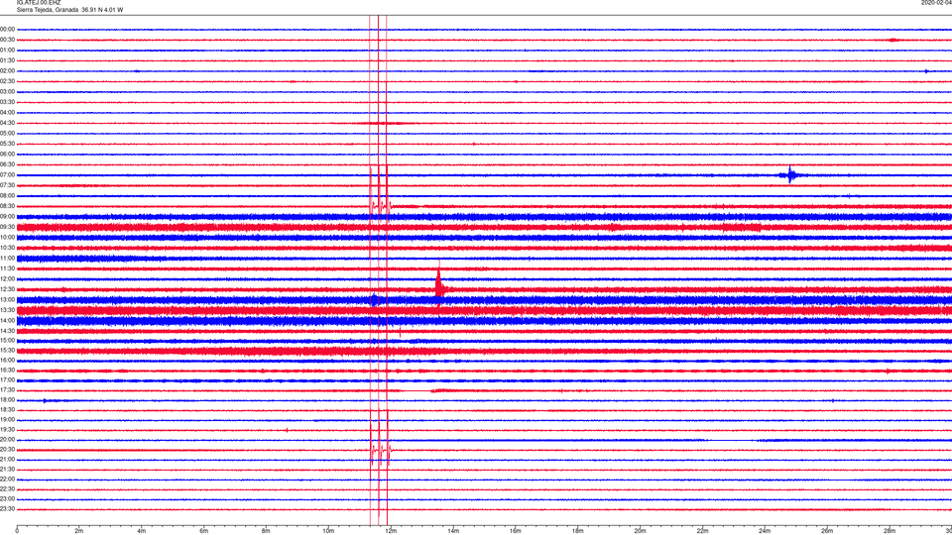The width and height of the screenshot is (952, 535).
Task: Select the 06:30 trace time label
Action: 8,164
